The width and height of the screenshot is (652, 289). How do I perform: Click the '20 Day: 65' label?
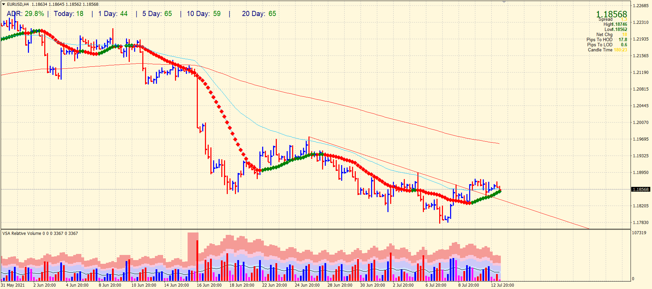pos(259,14)
